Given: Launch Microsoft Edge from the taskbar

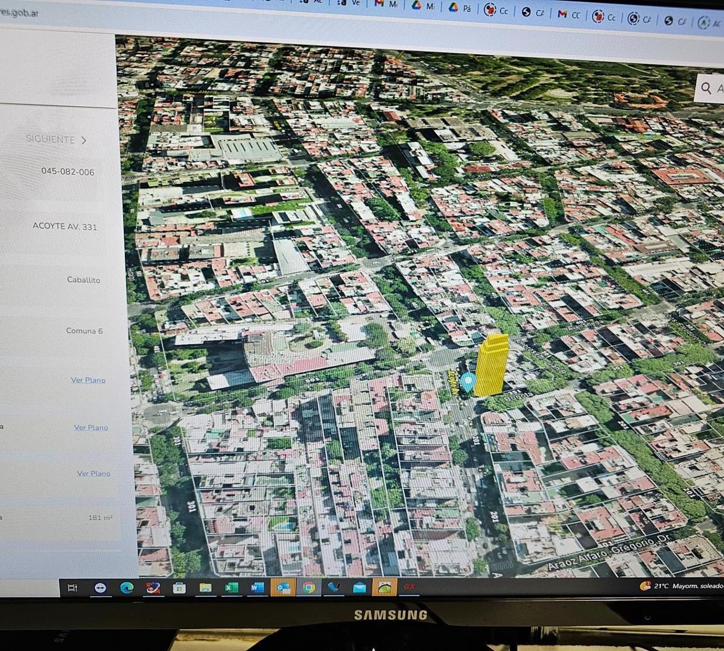Looking at the screenshot, I should pos(127,588).
